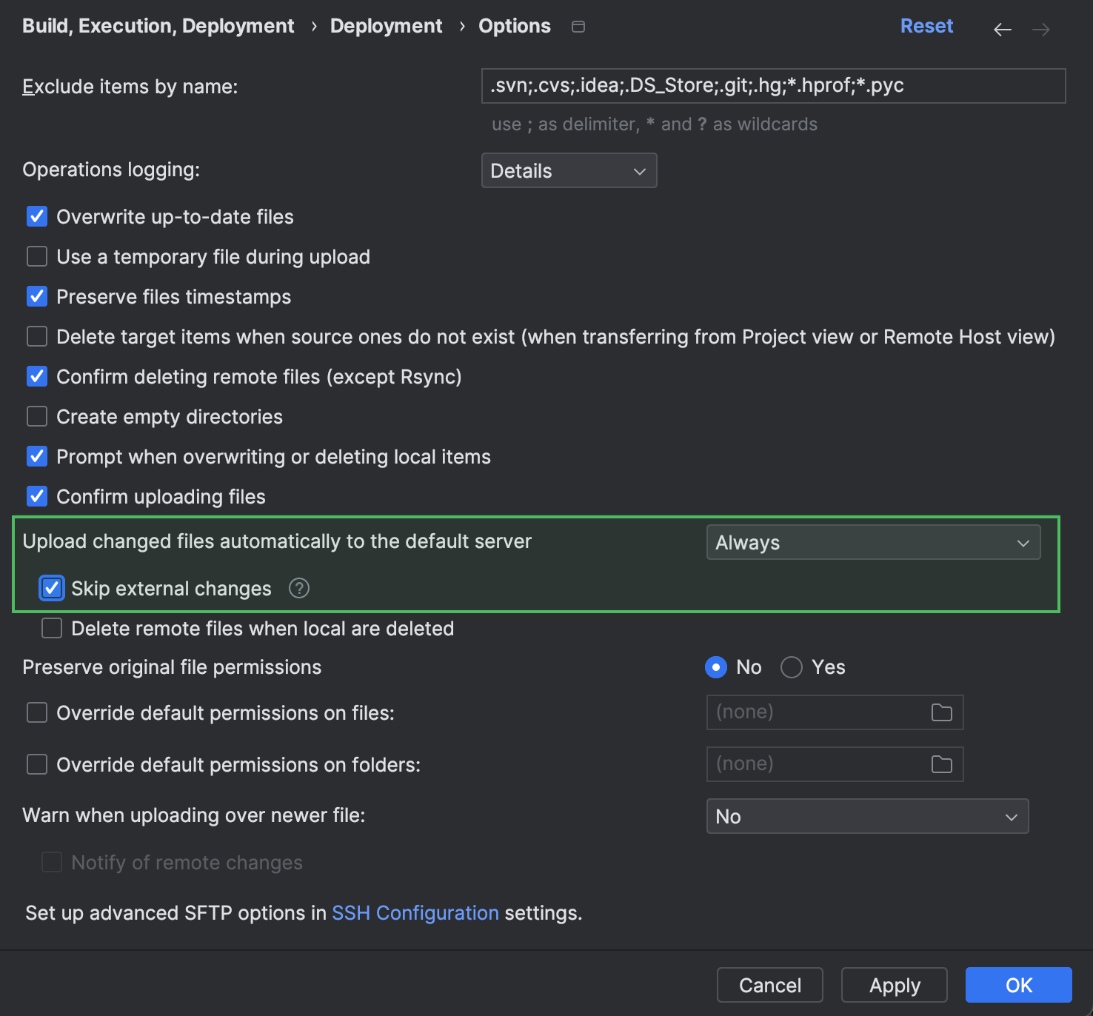Go to the Deployment breadcrumb item
The image size is (1093, 1016).
[386, 25]
